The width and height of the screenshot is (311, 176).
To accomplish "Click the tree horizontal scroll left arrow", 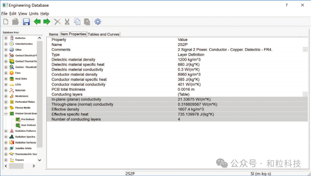I will click(6, 166).
